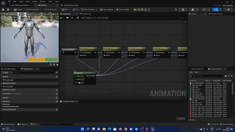The width and height of the screenshot is (235, 132).
Task: Click the Save asset icon
Action: point(3,10)
